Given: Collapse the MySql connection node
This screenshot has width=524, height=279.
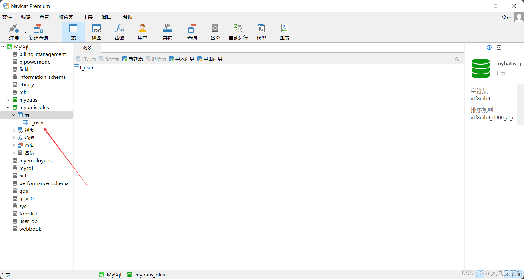Looking at the screenshot, I should click(x=3, y=46).
